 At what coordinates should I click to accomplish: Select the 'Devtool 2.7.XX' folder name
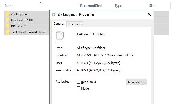(x=22, y=20)
